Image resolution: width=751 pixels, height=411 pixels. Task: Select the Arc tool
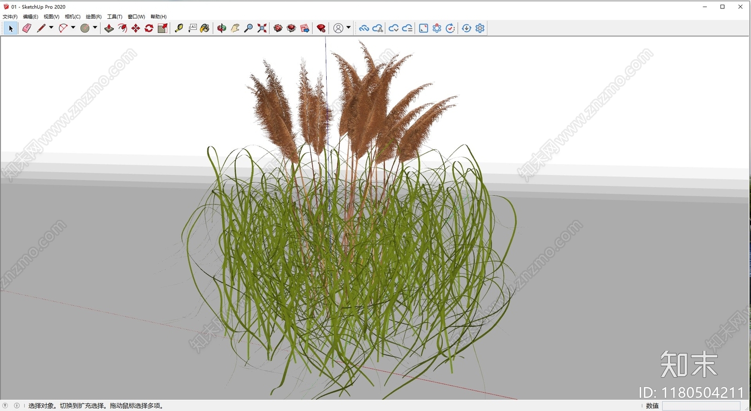(x=63, y=28)
